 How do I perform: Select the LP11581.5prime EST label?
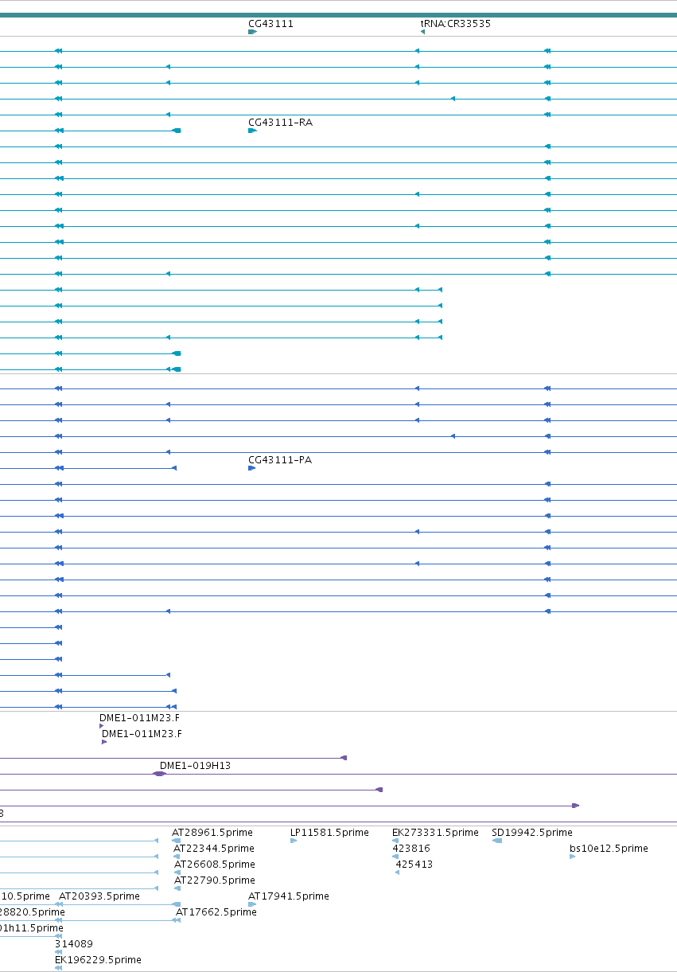tap(329, 833)
